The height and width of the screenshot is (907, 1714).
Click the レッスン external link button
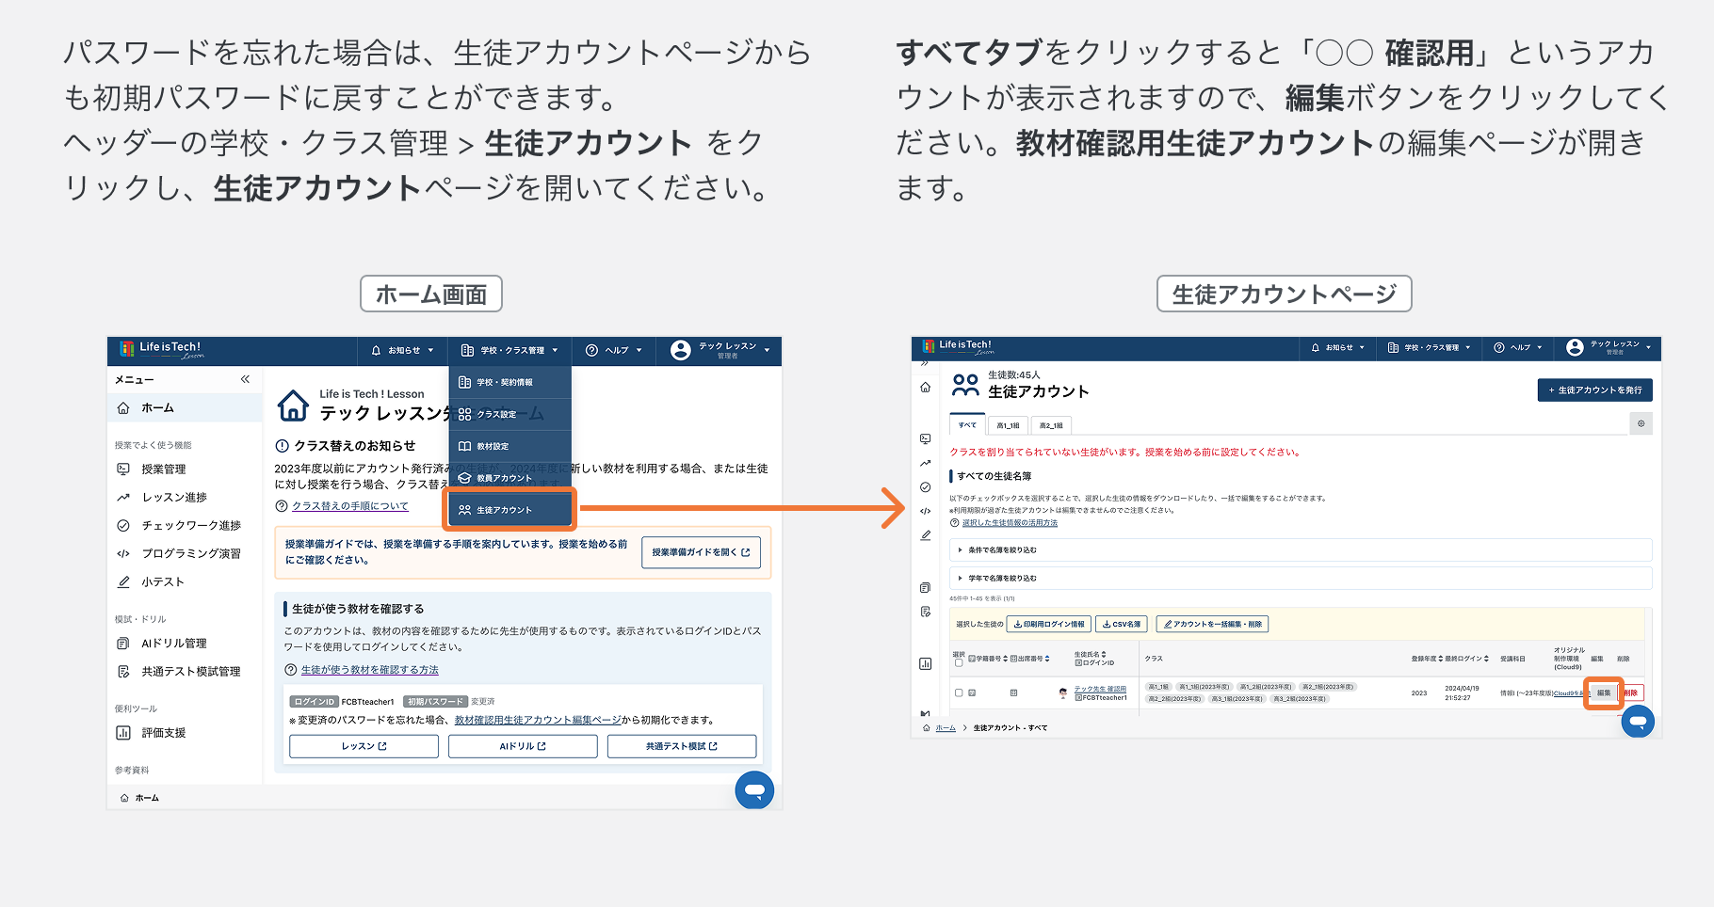[364, 746]
